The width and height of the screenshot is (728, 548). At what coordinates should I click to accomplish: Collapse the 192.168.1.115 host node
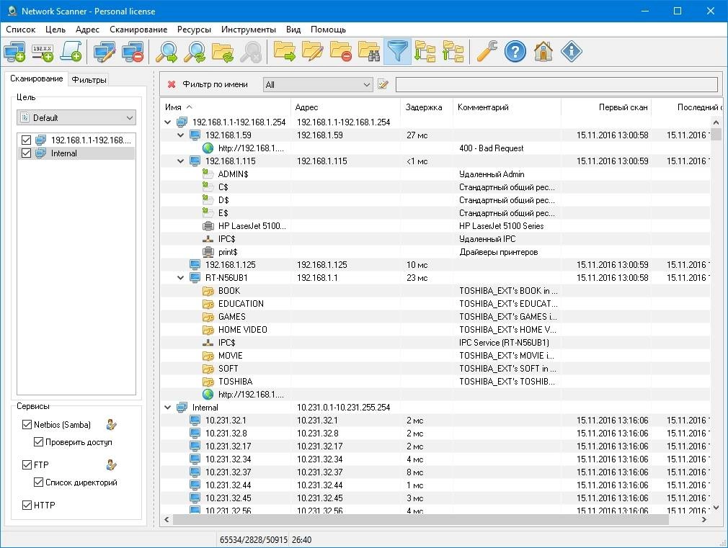(x=181, y=161)
